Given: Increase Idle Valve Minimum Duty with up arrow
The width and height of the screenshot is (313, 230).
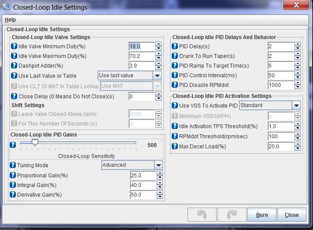Looking at the screenshot, I should point(158,44).
